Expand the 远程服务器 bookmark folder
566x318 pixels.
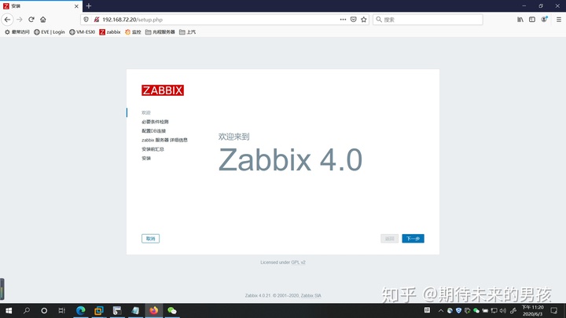pyautogui.click(x=160, y=32)
